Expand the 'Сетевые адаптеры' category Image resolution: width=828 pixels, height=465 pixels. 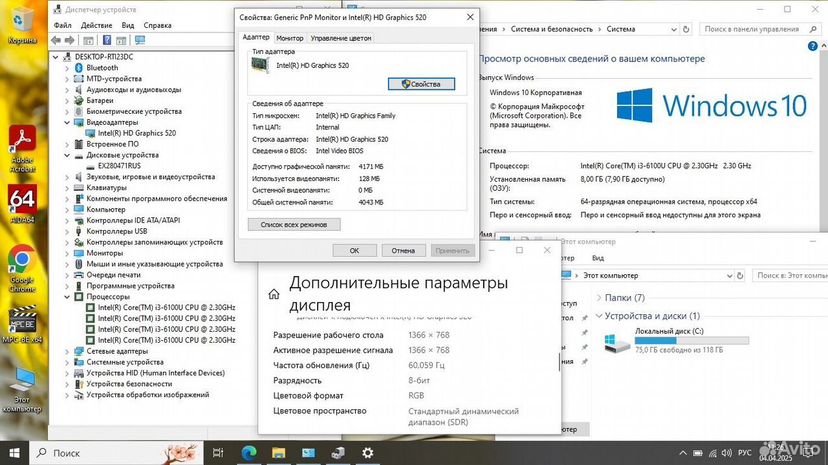pyautogui.click(x=67, y=351)
